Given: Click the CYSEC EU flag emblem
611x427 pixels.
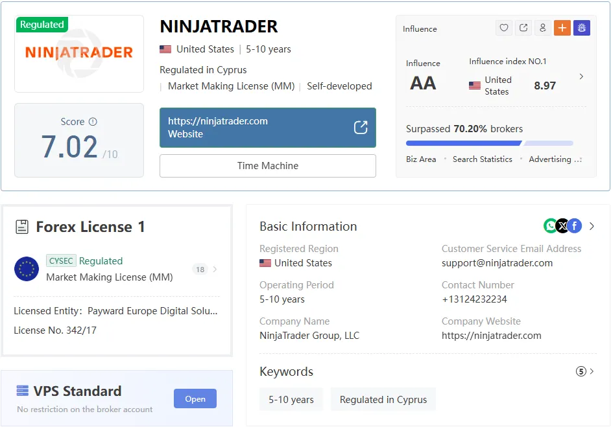Looking at the screenshot, I should [27, 269].
